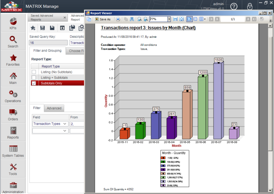Close the Saved Advanced Reports tab
This screenshot has width=274, height=194.
(65, 17)
